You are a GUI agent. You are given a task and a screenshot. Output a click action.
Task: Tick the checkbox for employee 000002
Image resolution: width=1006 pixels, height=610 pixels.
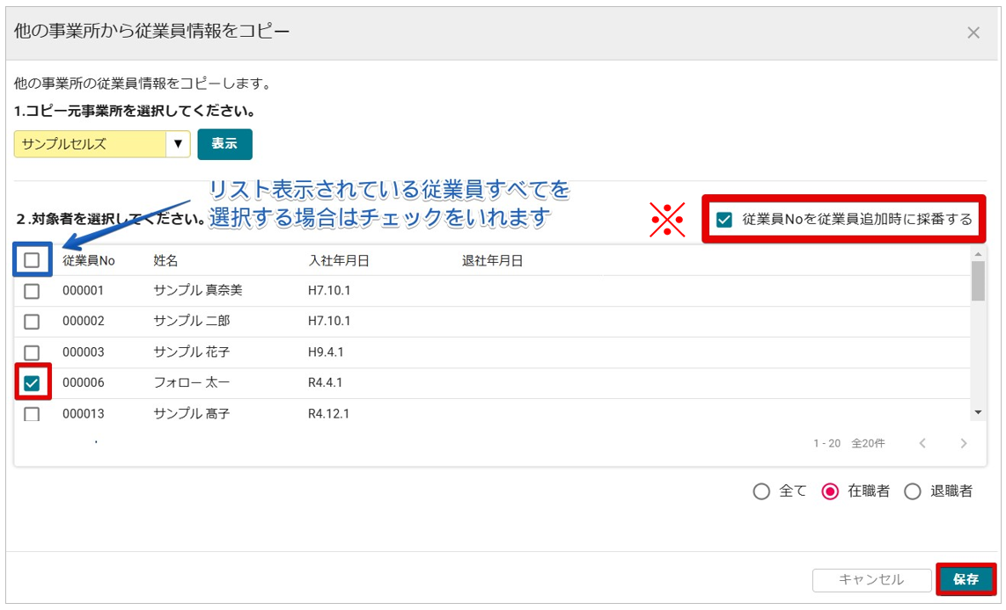tap(32, 322)
